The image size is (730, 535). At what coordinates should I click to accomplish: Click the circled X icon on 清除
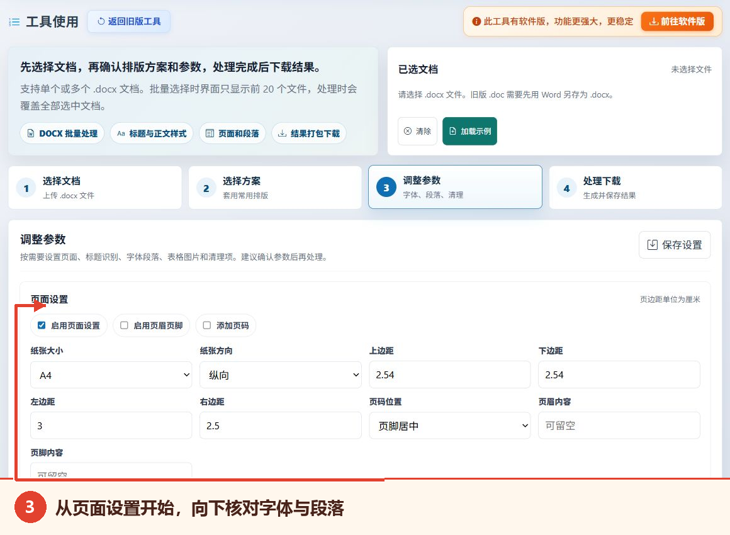click(x=408, y=131)
